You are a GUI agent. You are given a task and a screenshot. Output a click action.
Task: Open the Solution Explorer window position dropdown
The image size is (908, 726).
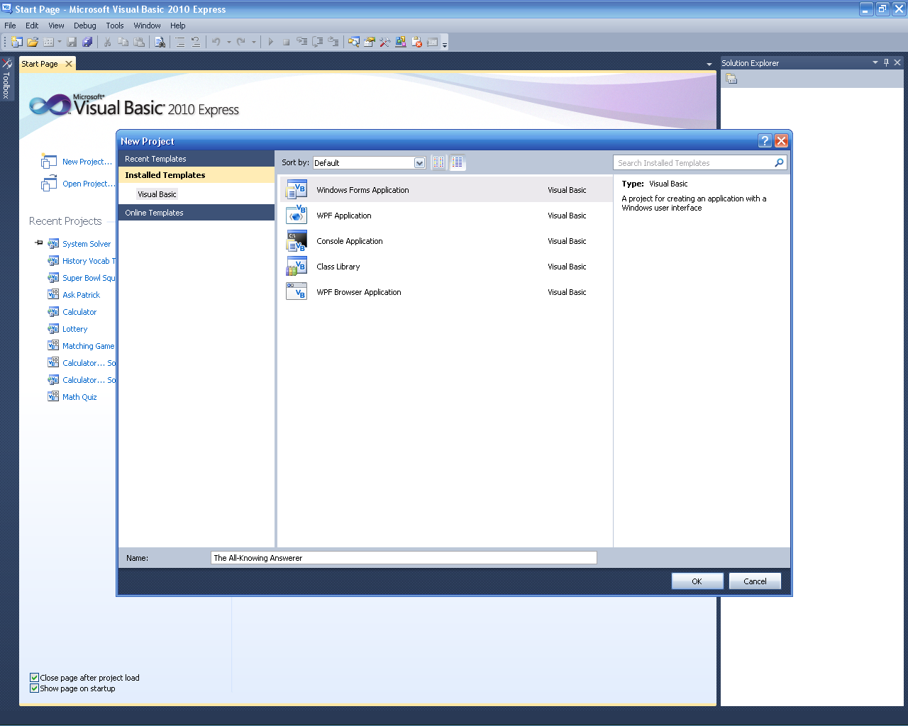875,62
